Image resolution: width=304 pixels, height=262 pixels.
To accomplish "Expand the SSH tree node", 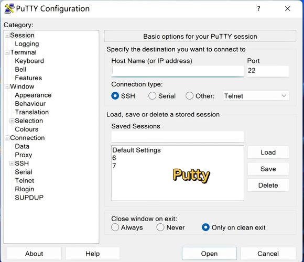I will pos(12,163).
